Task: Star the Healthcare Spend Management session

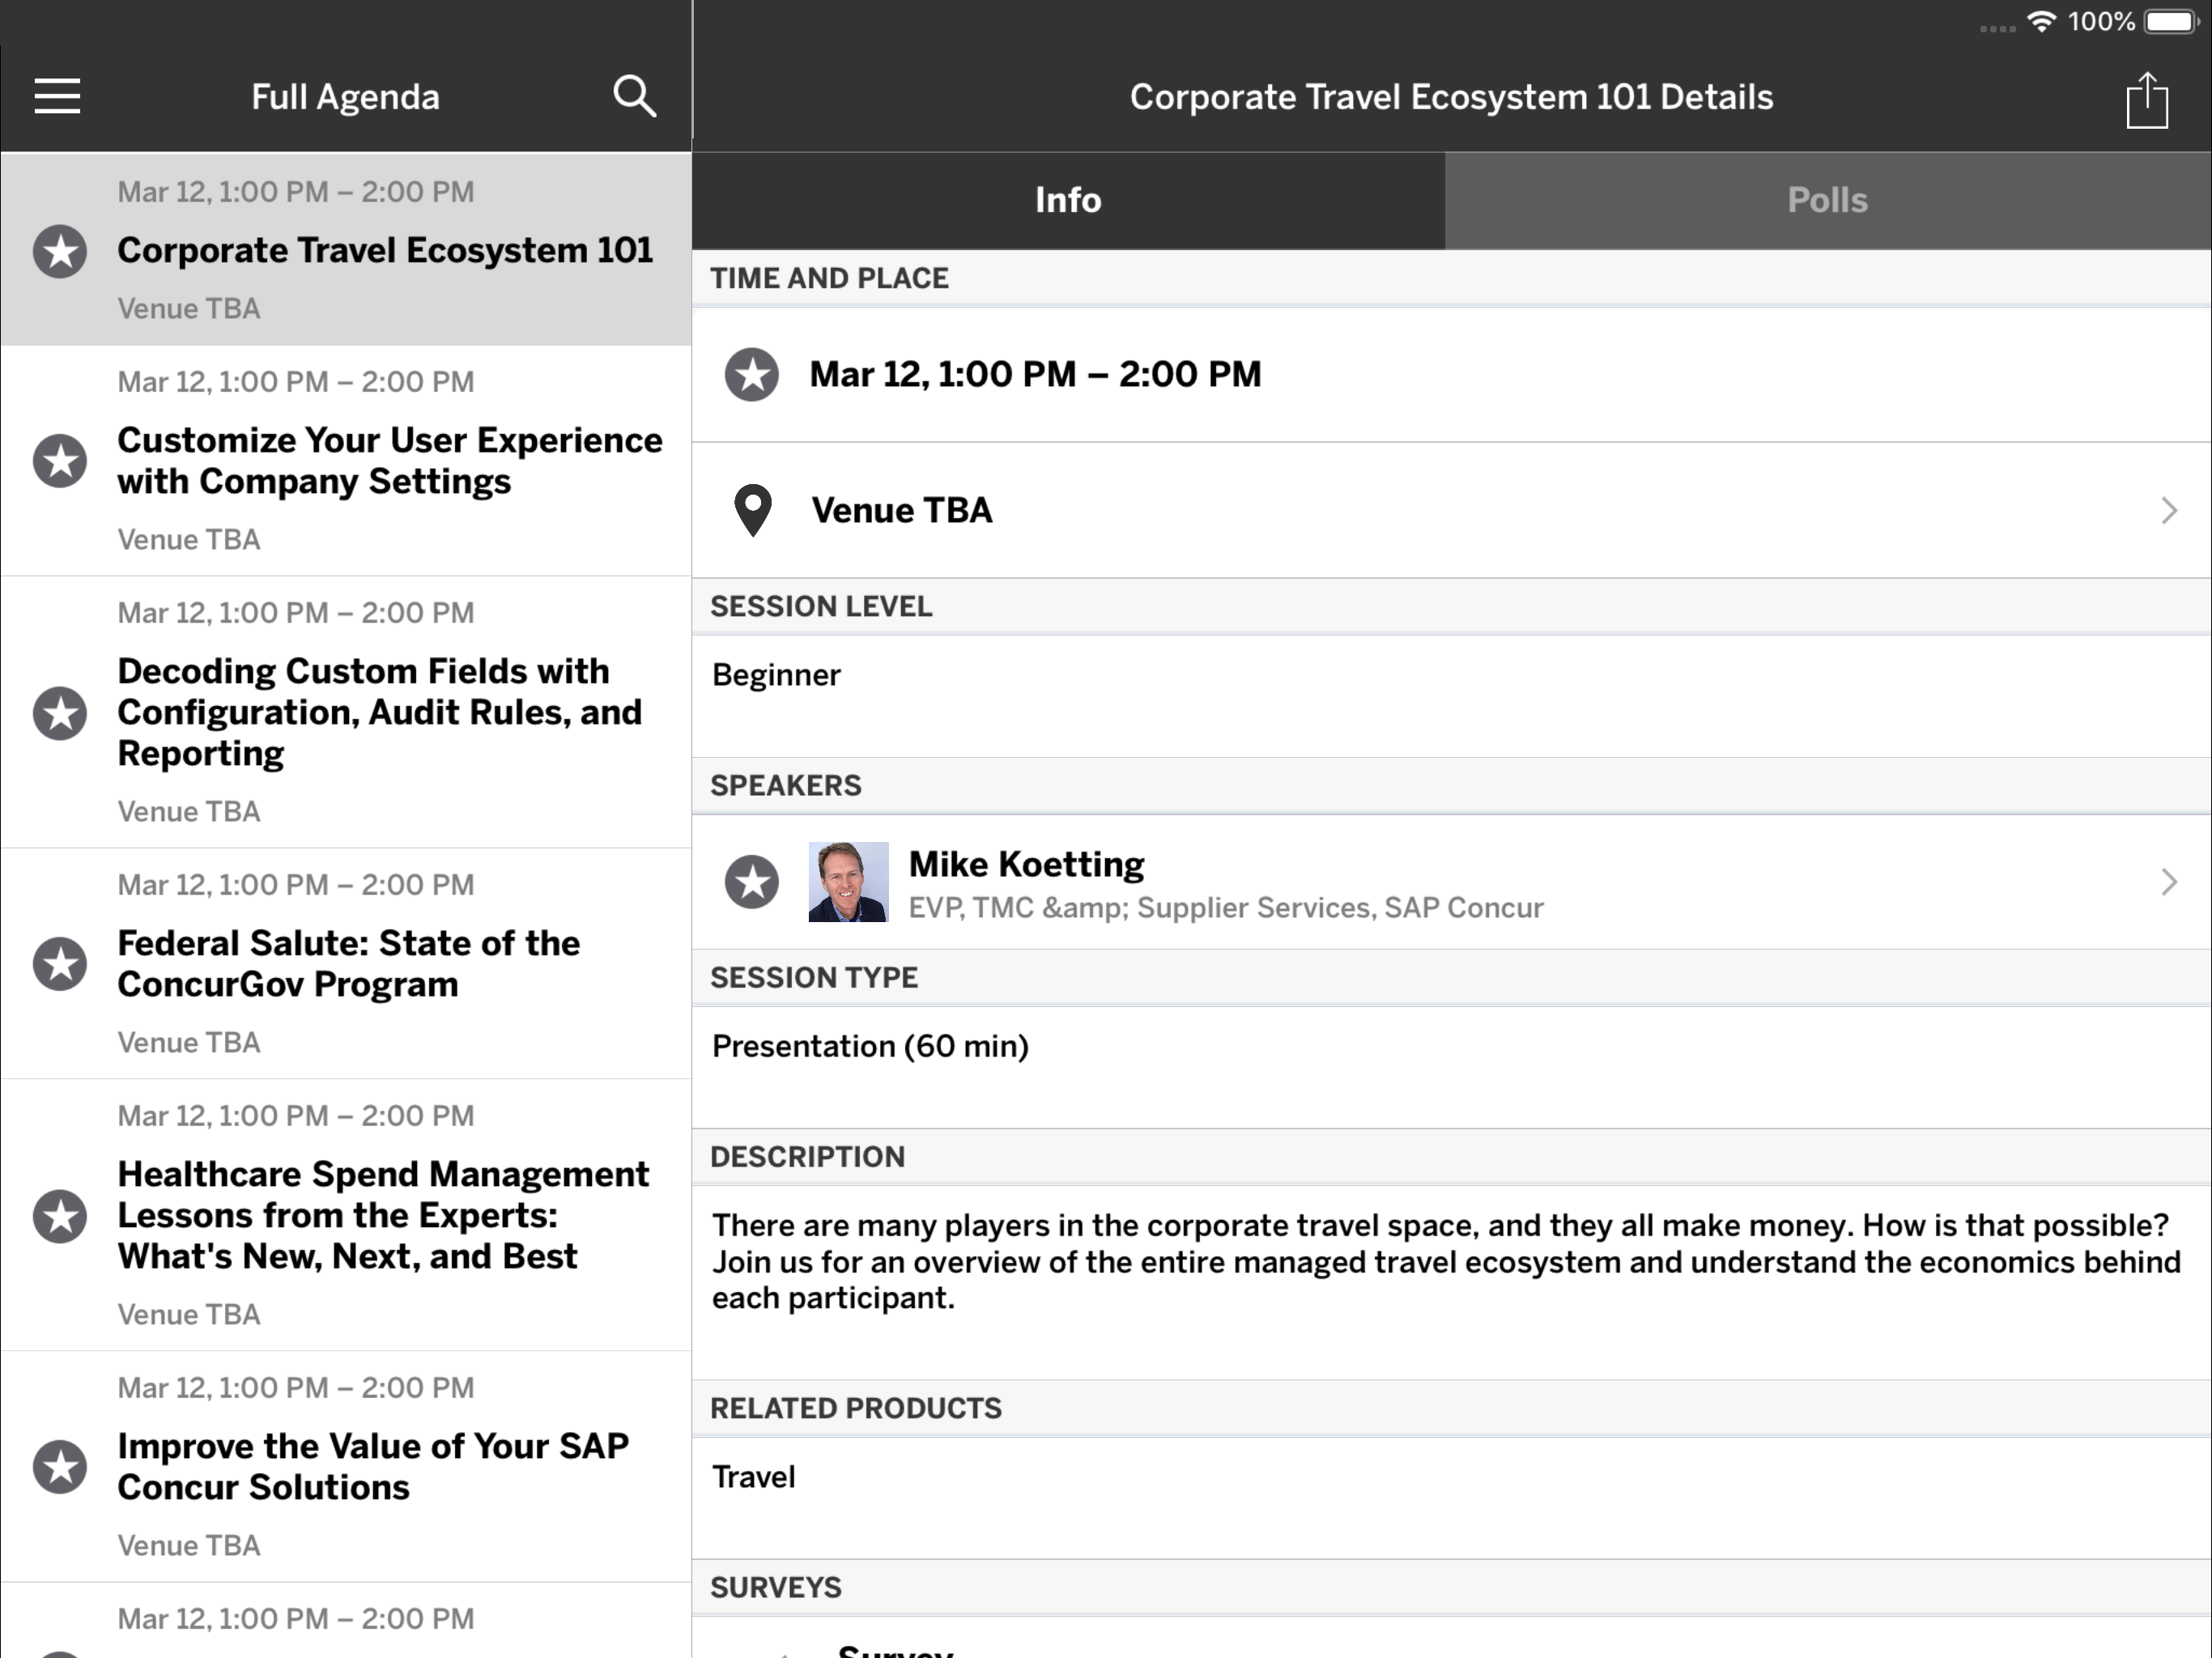Action: pyautogui.click(x=60, y=1216)
